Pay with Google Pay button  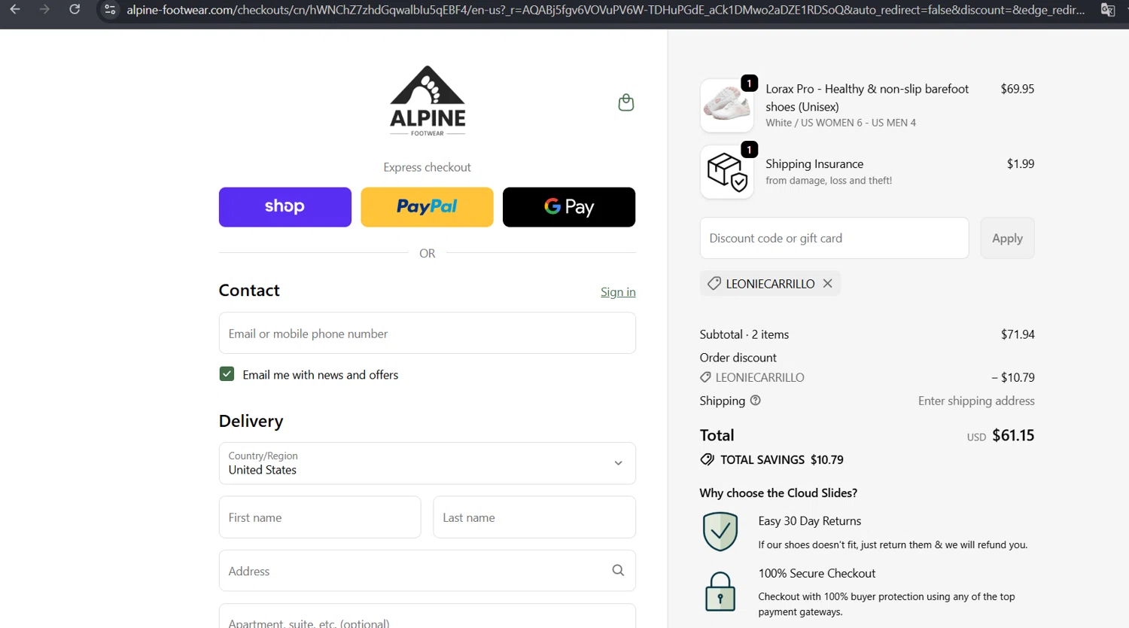click(569, 207)
